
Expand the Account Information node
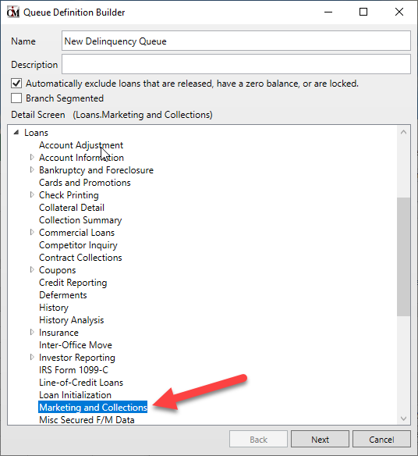pyautogui.click(x=32, y=157)
